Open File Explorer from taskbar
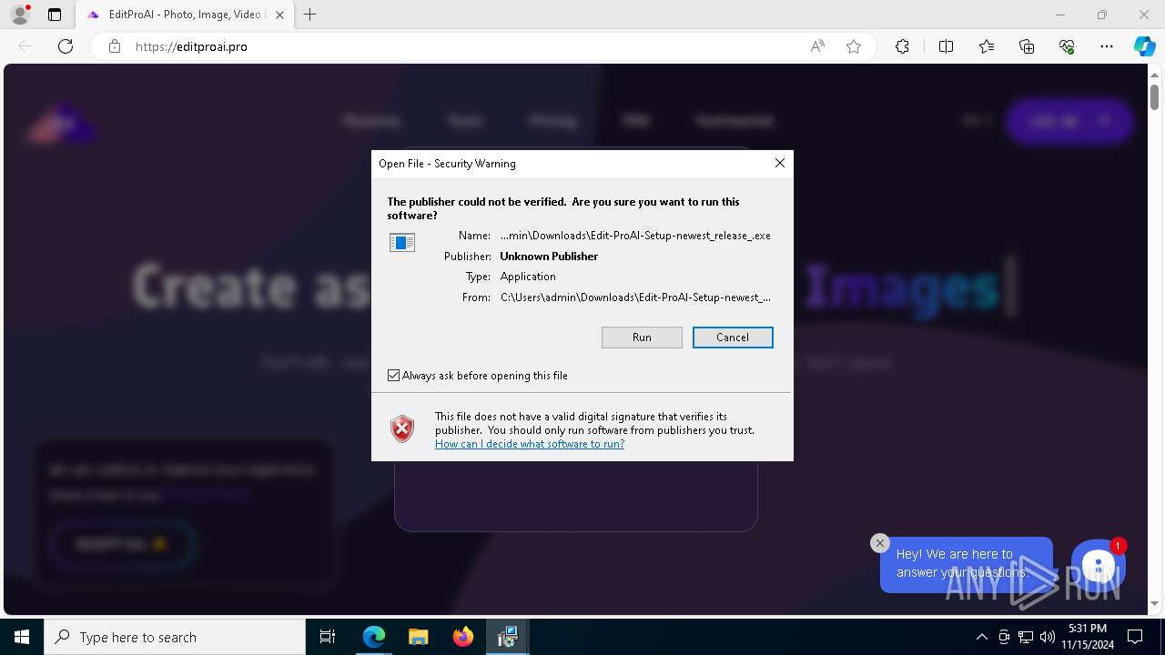Viewport: 1165px width, 655px height. [x=418, y=637]
